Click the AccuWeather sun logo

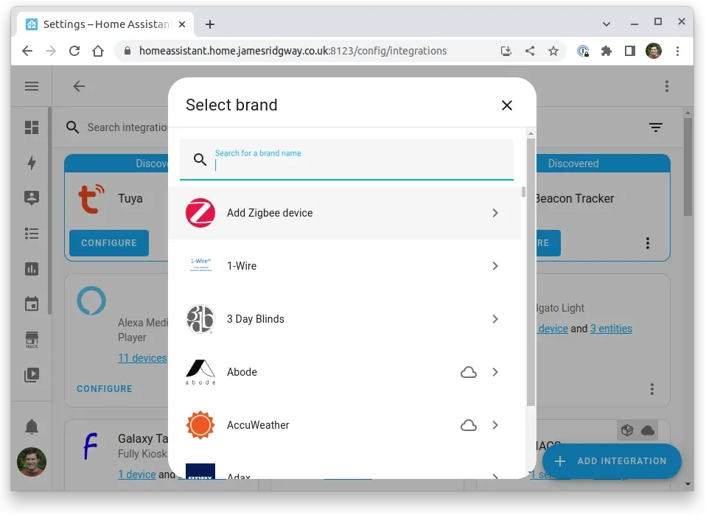point(200,425)
